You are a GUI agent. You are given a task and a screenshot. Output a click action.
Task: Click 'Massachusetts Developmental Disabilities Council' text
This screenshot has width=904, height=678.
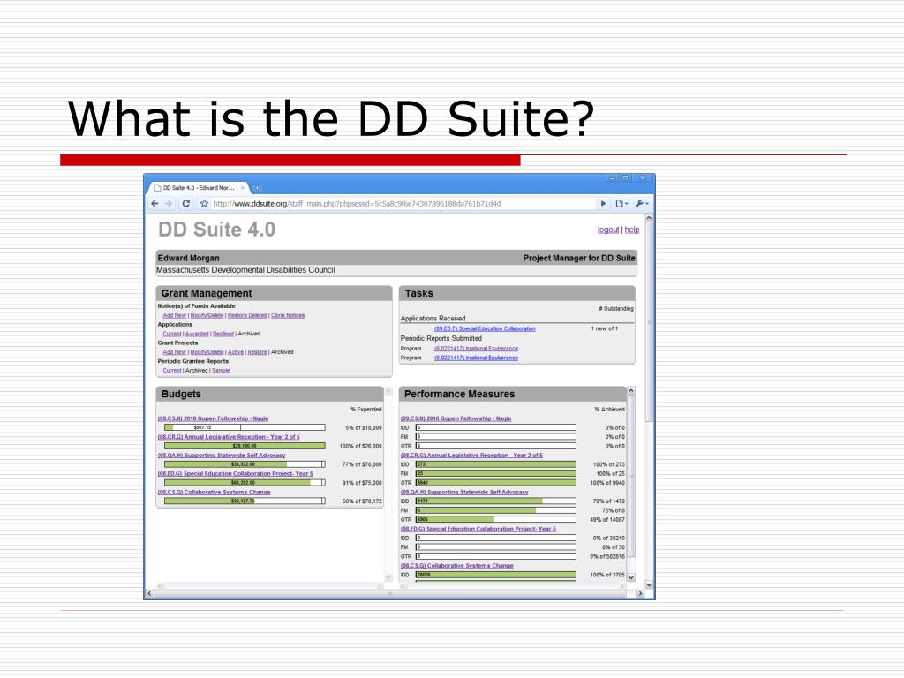point(245,270)
